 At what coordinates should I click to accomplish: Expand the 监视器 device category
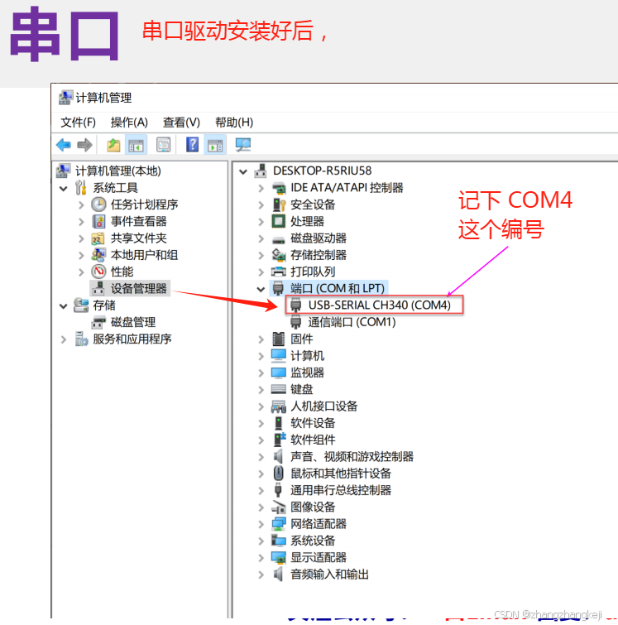[x=261, y=373]
